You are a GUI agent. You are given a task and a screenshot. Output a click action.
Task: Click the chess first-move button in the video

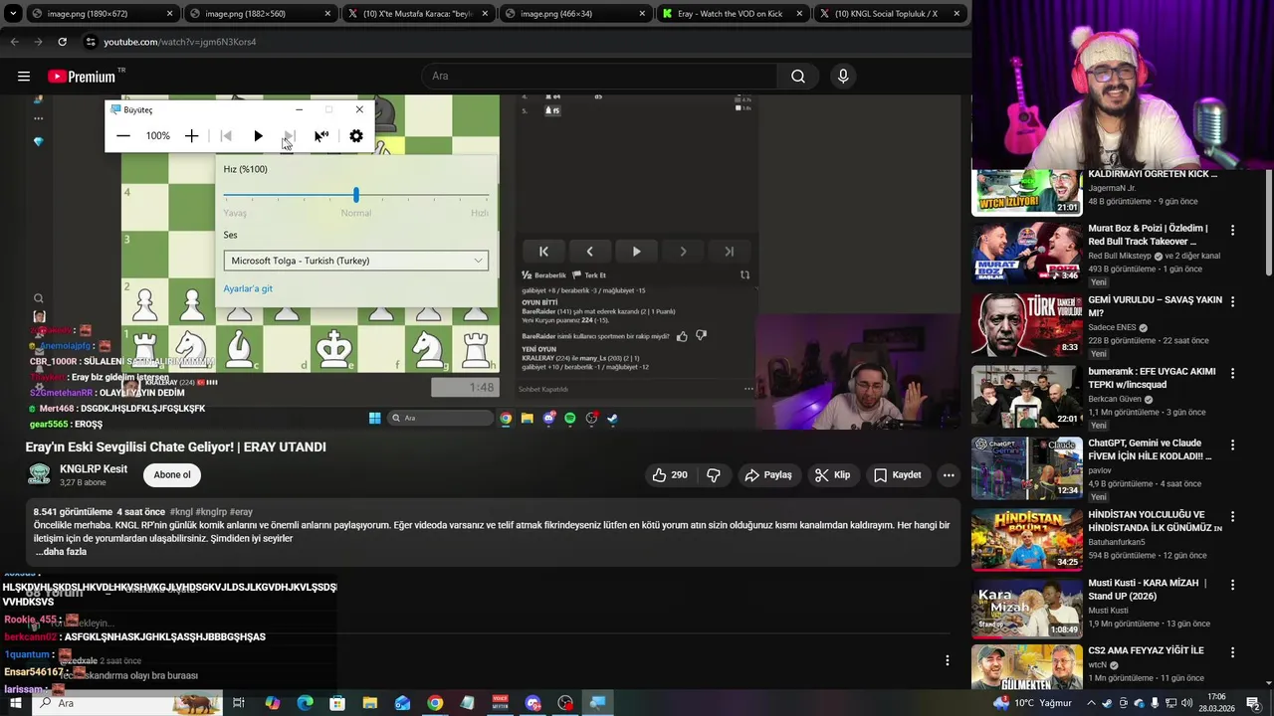[543, 252]
